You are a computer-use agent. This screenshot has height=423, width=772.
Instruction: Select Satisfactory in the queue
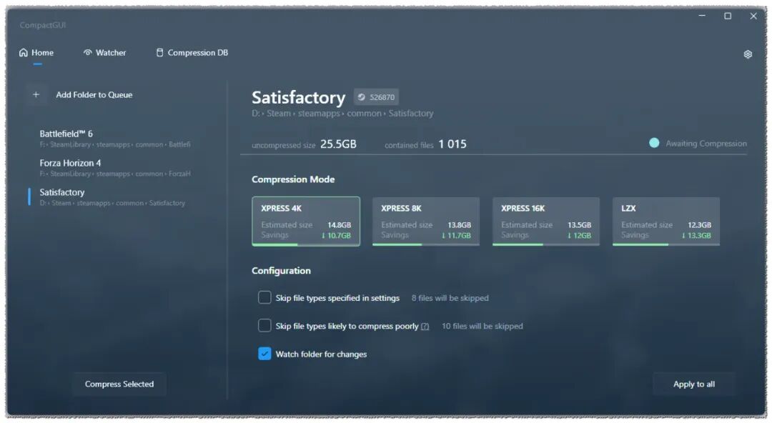tap(114, 197)
